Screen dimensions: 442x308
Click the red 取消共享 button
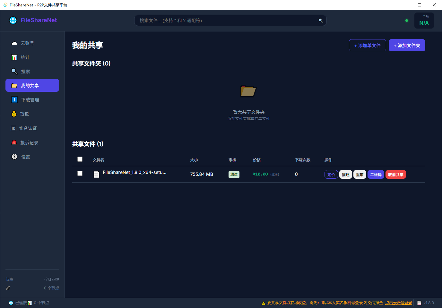pos(396,175)
